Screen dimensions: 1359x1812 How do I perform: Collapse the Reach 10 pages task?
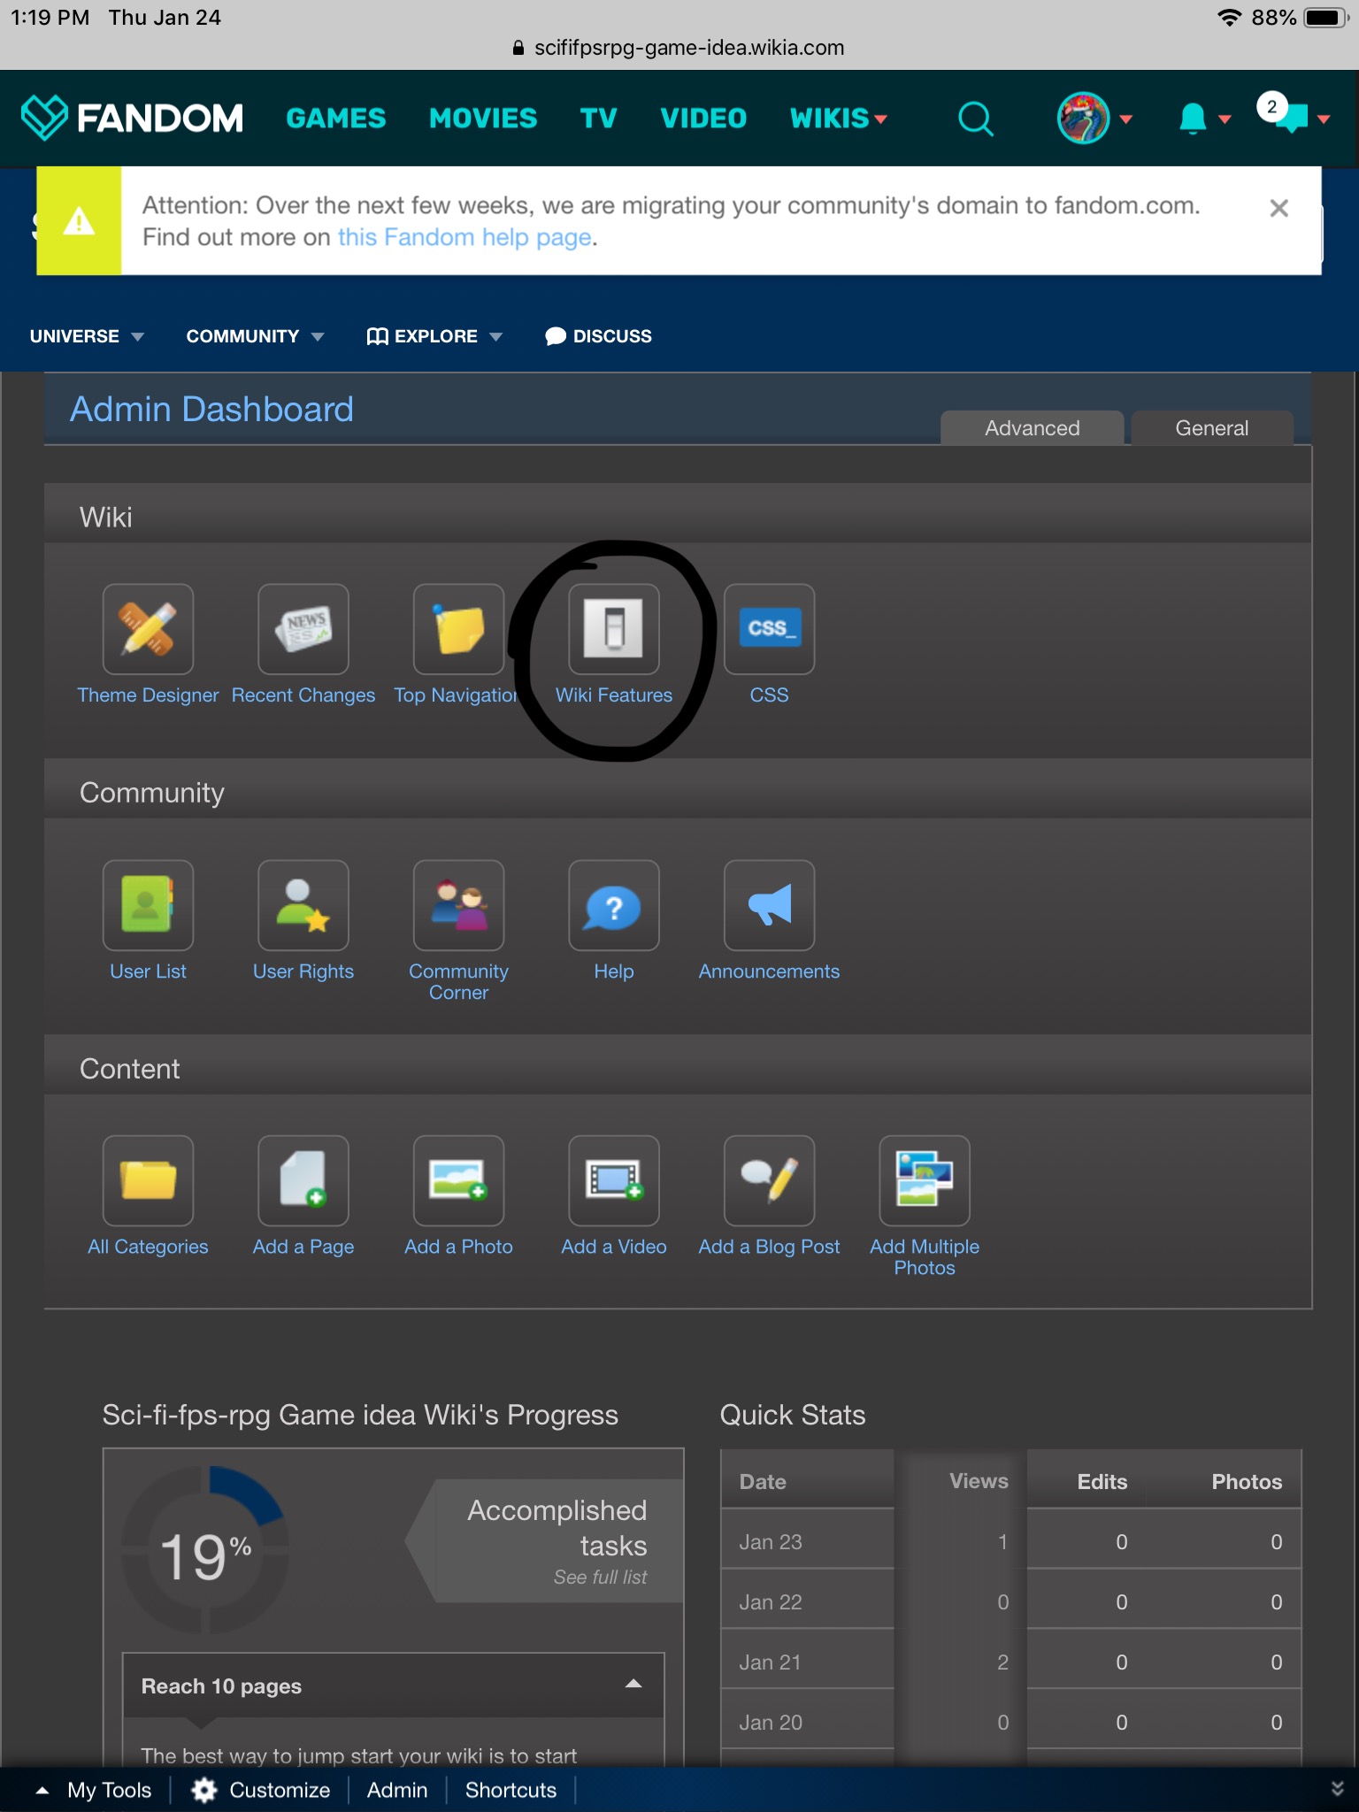(633, 1685)
